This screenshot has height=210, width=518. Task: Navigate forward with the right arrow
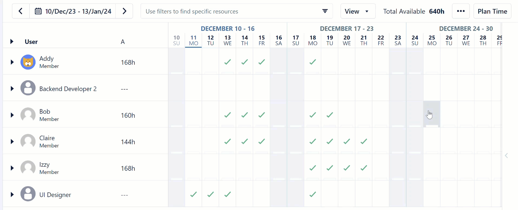(124, 11)
